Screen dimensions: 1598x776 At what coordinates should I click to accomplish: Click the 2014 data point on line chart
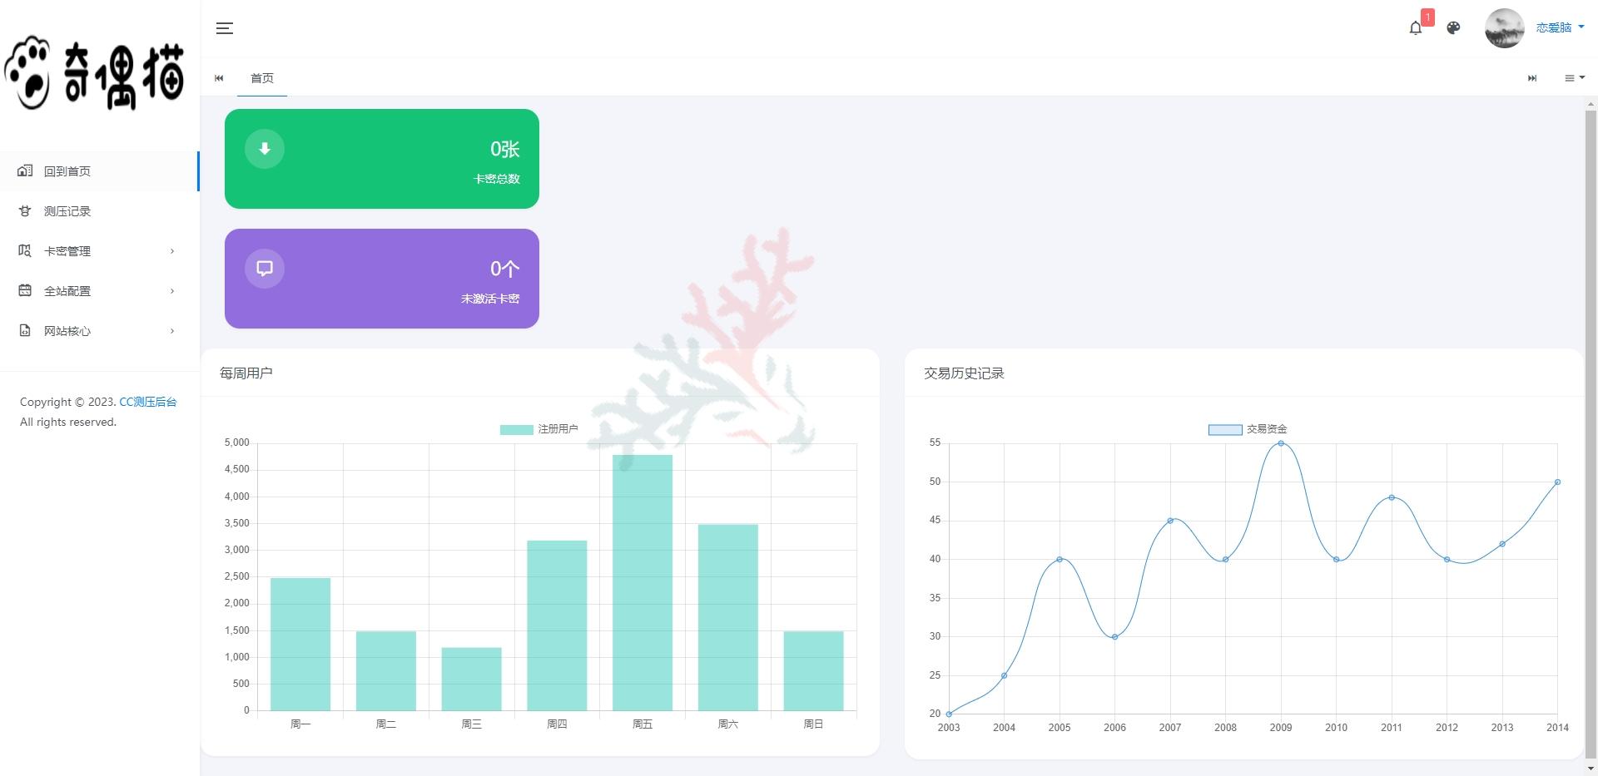(1557, 482)
